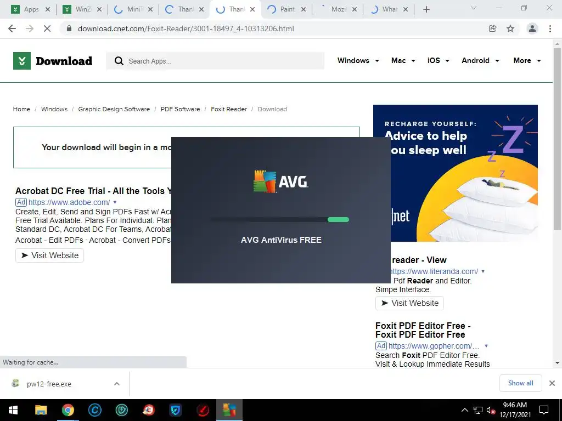
Task: Click the network tray icon
Action: click(x=478, y=410)
